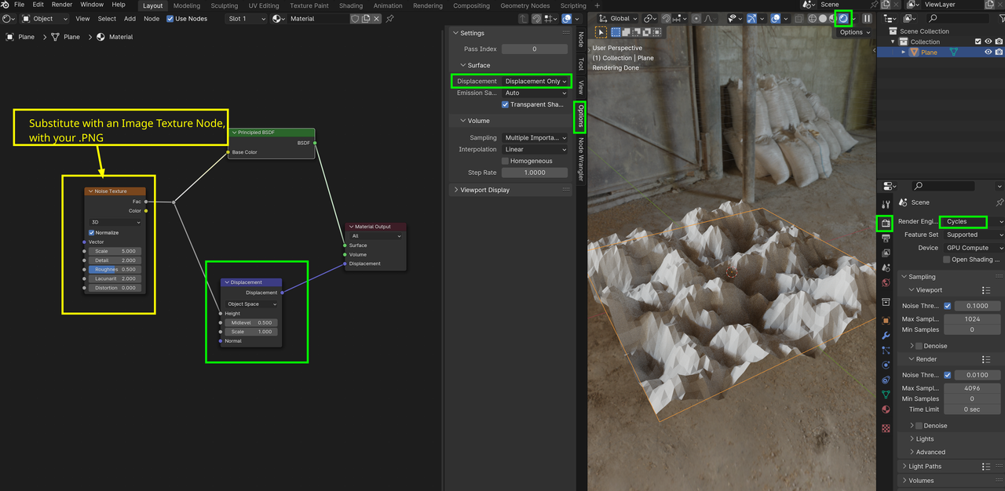Click the viewport Options button

click(853, 32)
